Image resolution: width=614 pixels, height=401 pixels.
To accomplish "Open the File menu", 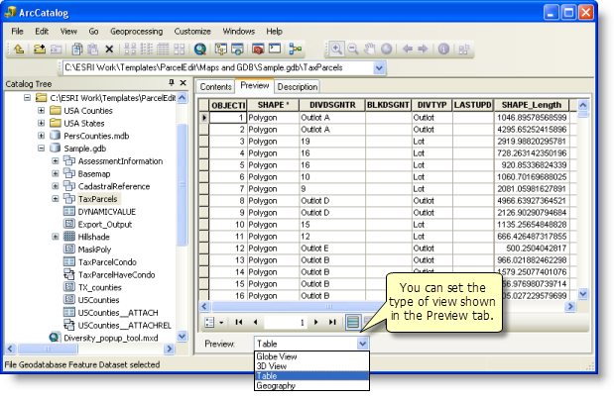I will [x=17, y=32].
